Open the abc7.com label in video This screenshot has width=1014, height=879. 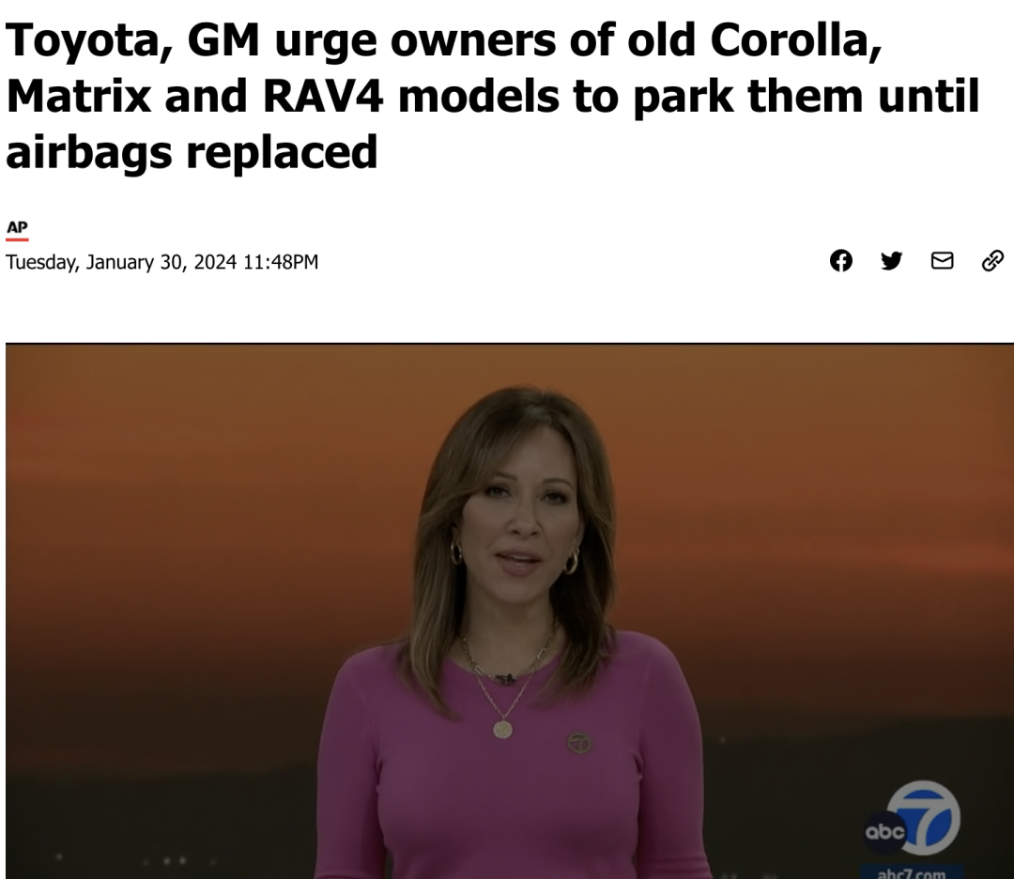pyautogui.click(x=911, y=873)
